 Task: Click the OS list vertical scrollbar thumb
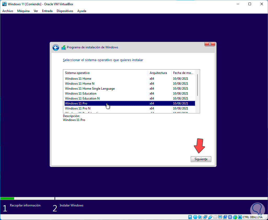(x=197, y=85)
